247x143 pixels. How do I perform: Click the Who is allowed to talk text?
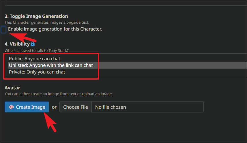[37, 50]
